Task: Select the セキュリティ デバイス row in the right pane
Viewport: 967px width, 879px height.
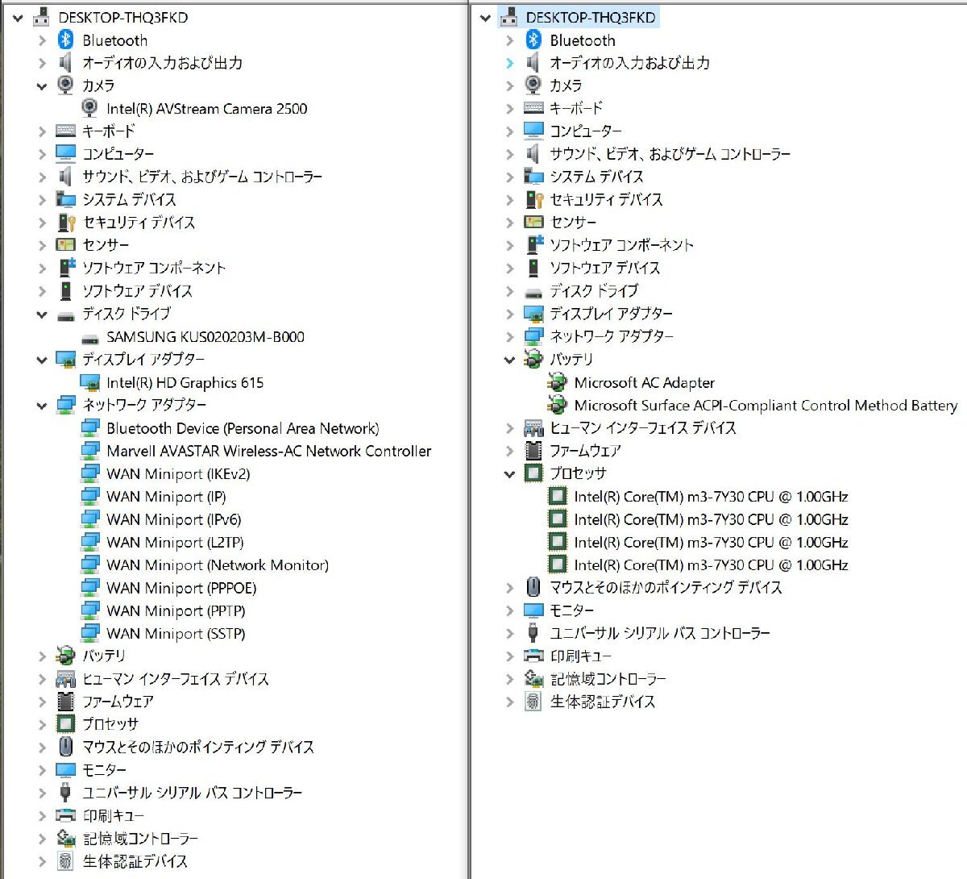Action: (606, 199)
